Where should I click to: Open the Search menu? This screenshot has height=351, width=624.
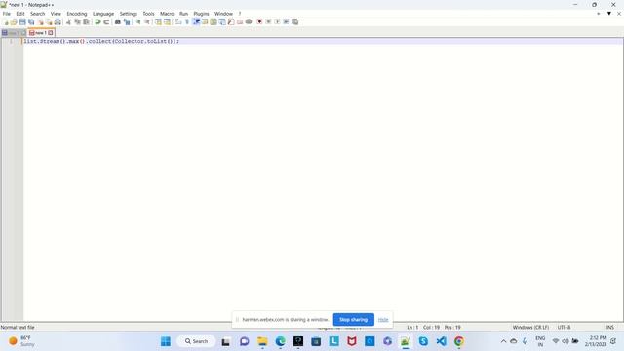(38, 14)
